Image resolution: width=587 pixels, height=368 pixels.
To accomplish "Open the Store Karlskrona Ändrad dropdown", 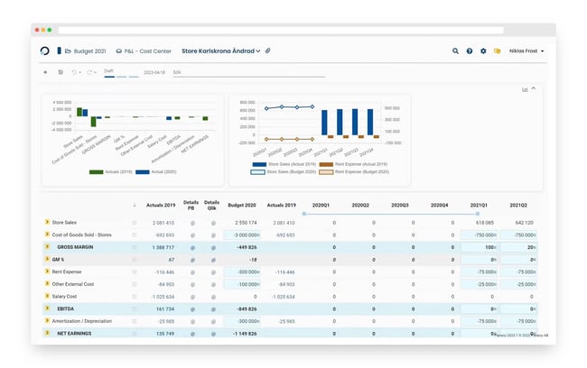I will 221,51.
